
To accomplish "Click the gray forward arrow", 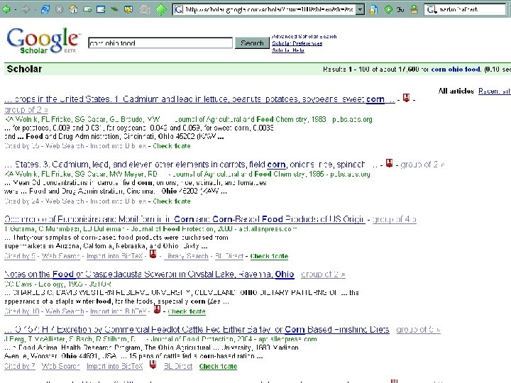I will tap(26, 9).
